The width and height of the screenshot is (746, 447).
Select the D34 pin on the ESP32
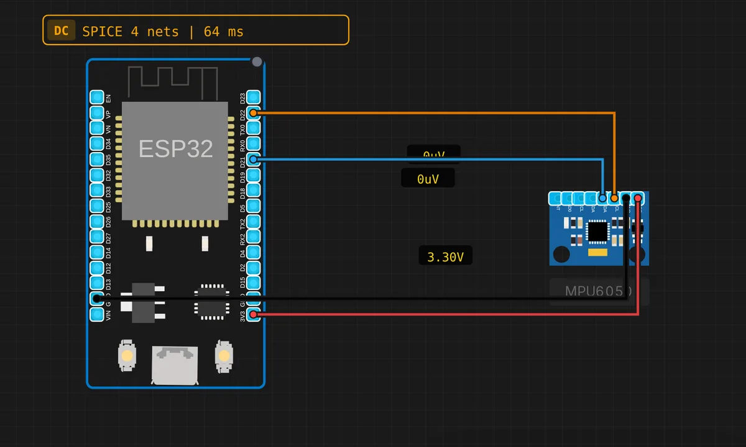tap(97, 144)
